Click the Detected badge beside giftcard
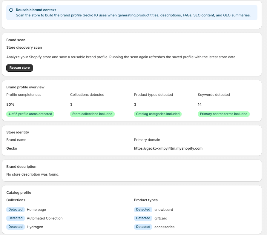 click(143, 218)
